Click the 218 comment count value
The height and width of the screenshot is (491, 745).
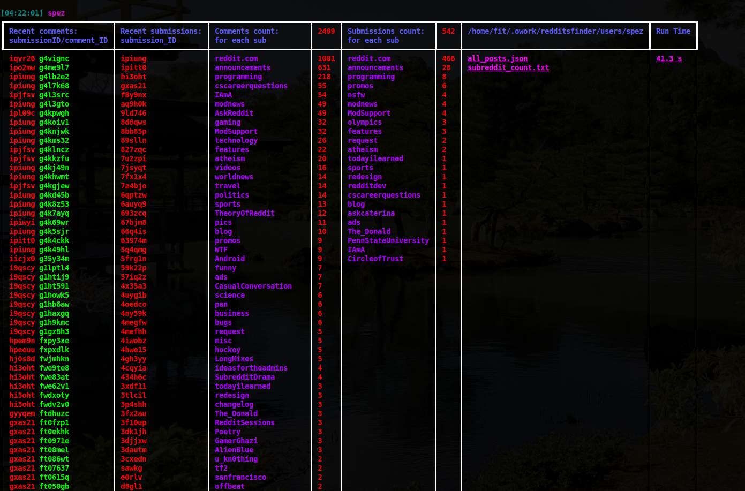pyautogui.click(x=324, y=77)
